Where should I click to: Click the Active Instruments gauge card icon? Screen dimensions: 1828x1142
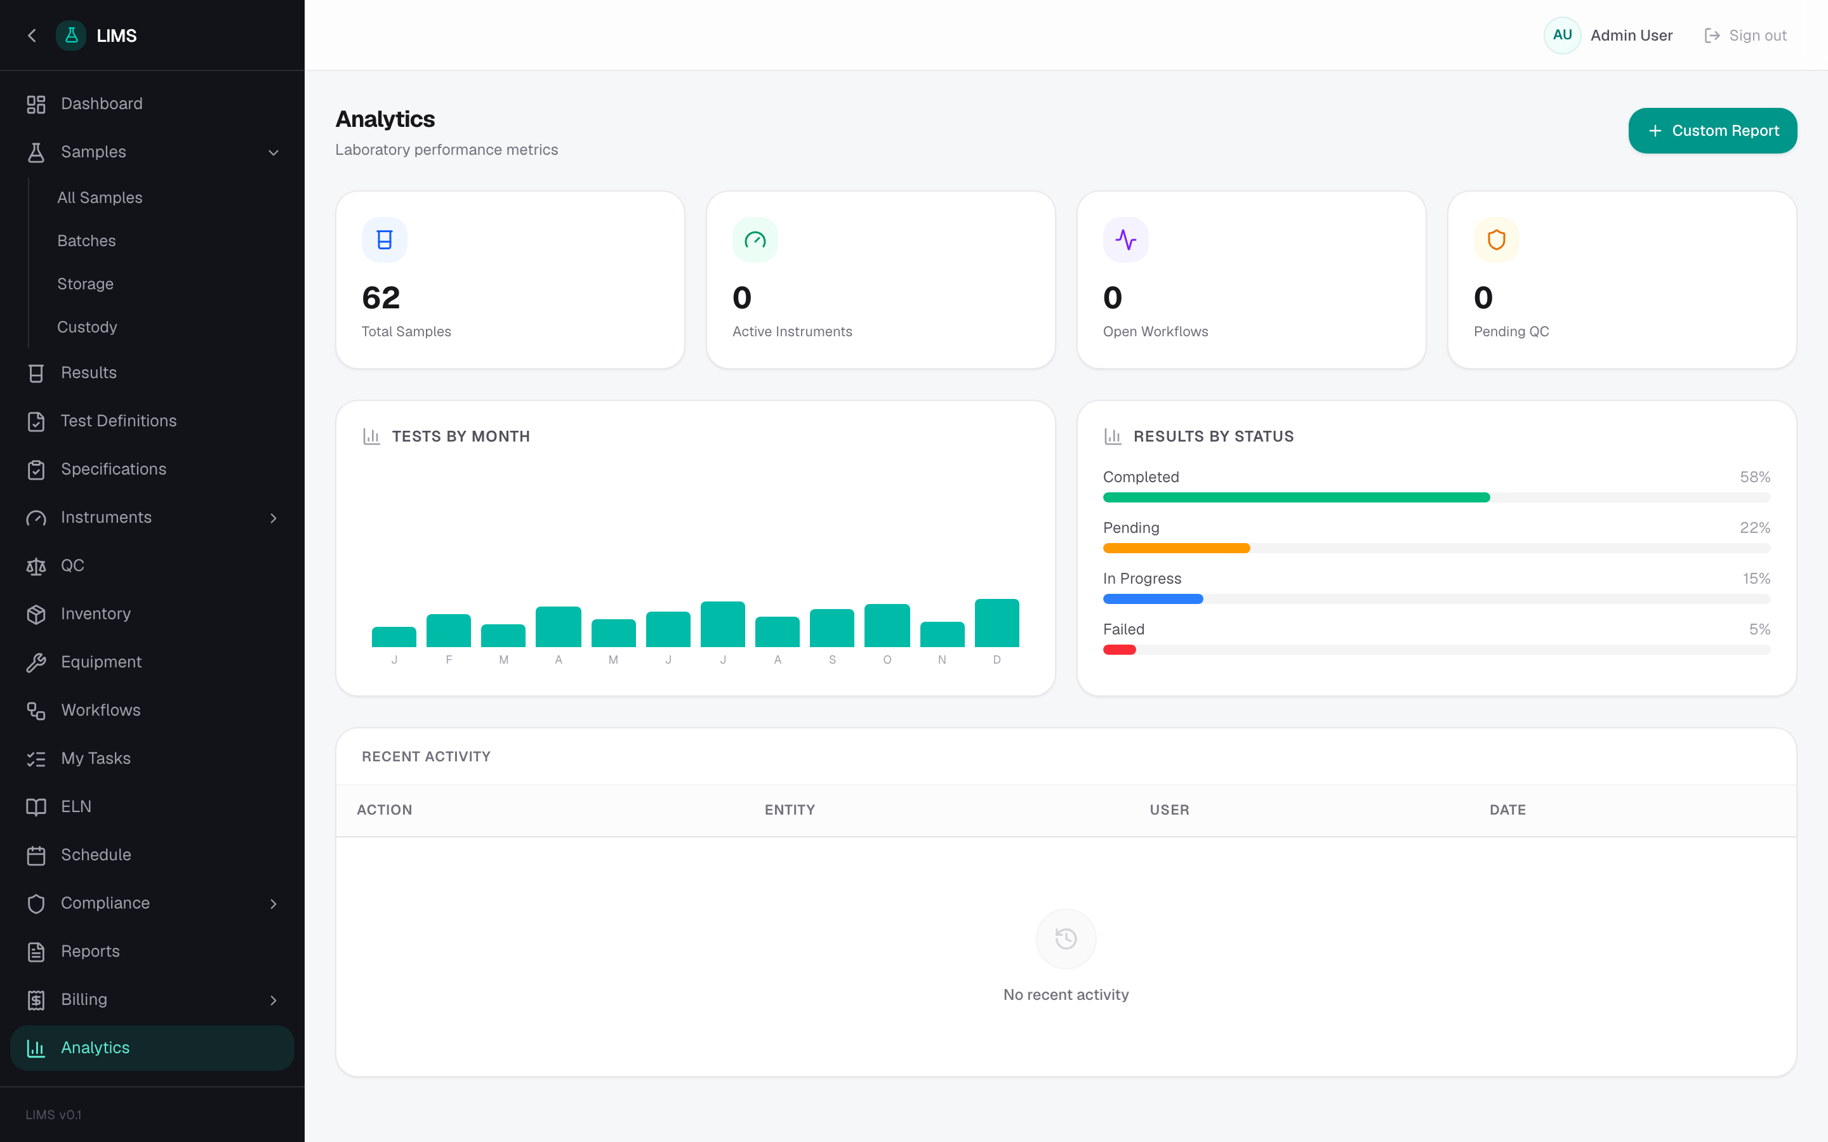click(x=755, y=240)
